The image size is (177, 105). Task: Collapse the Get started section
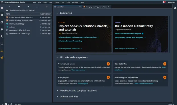pyautogui.click(x=58, y=13)
